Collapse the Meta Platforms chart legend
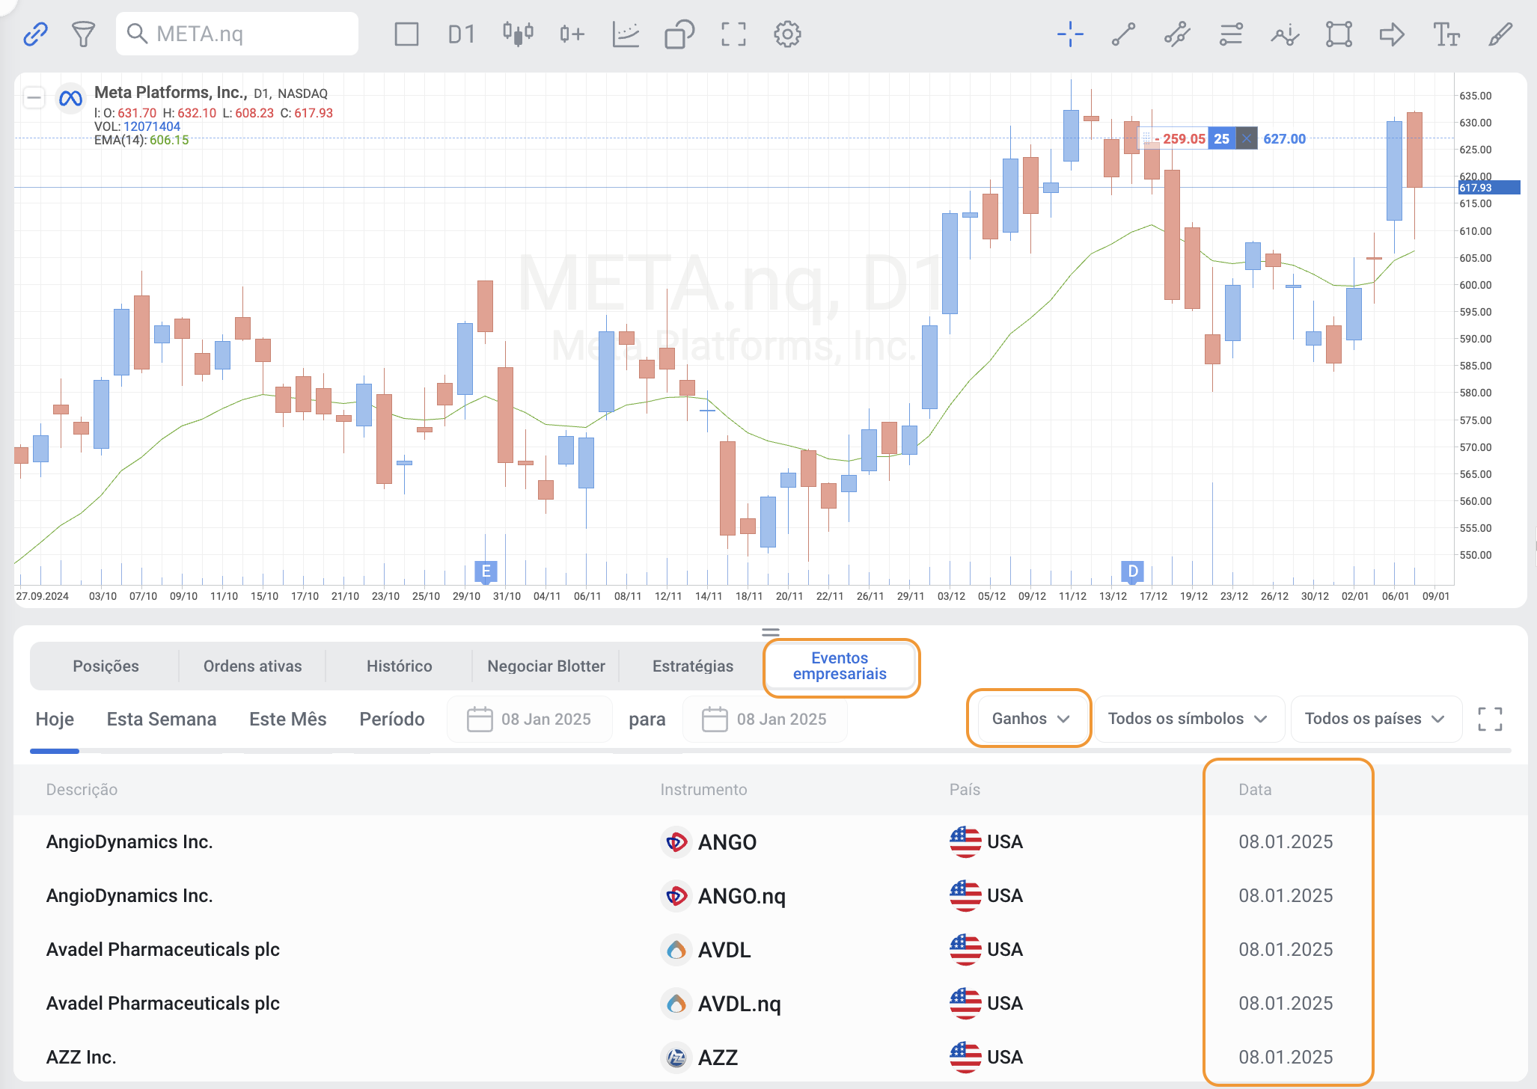 (x=34, y=97)
